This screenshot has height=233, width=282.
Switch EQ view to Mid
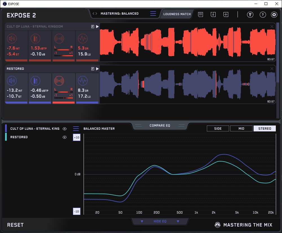(x=241, y=129)
